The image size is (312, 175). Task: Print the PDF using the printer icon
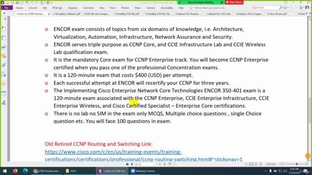click(x=18, y=3)
